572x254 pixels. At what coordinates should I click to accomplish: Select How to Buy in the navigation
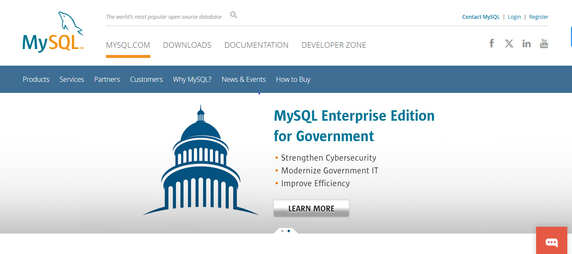click(x=293, y=79)
